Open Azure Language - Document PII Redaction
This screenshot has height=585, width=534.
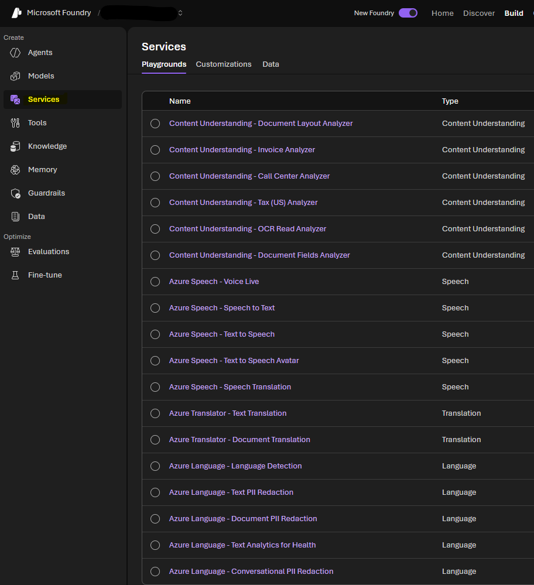coord(243,519)
